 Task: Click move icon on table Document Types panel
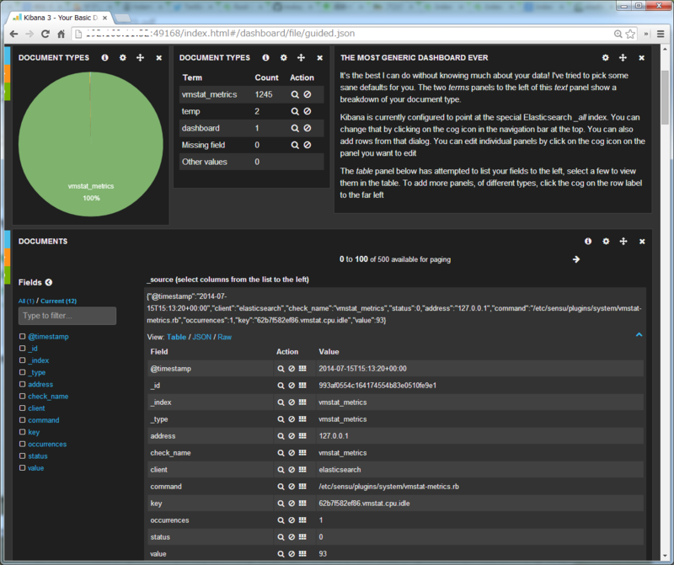pos(301,57)
